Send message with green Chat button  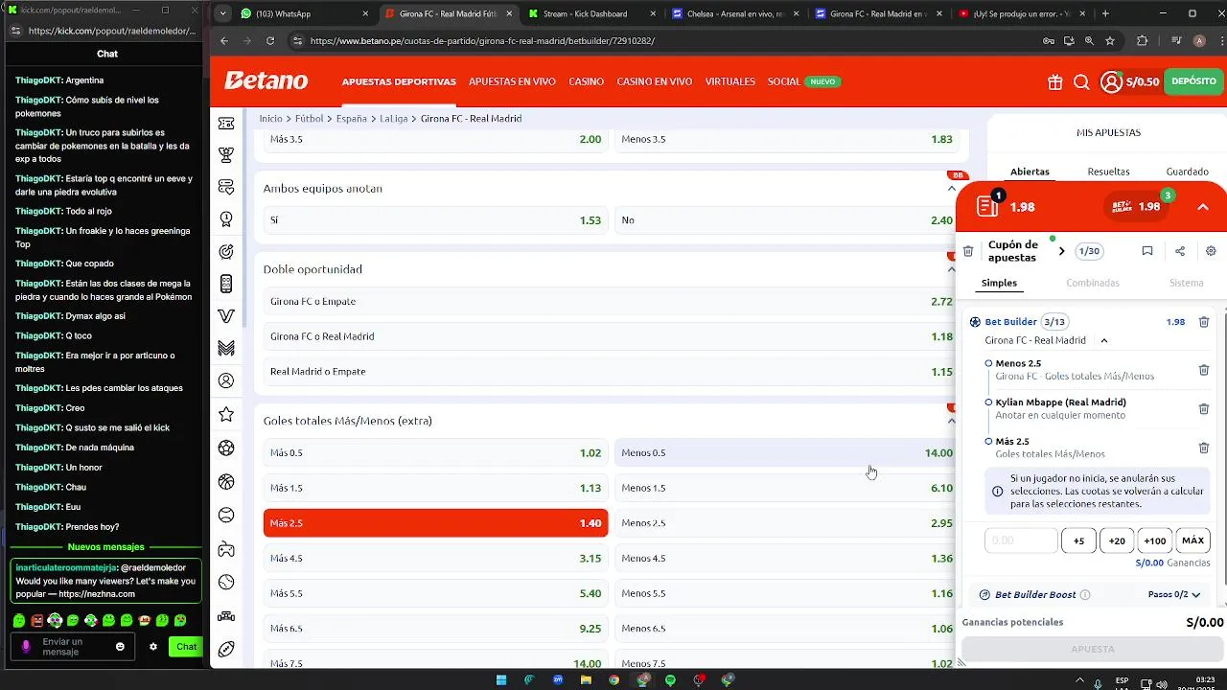(x=186, y=647)
